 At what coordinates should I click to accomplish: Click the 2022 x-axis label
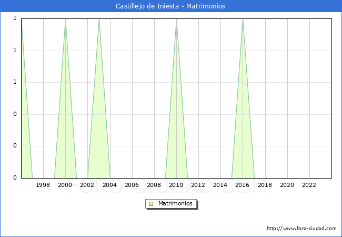tap(309, 185)
